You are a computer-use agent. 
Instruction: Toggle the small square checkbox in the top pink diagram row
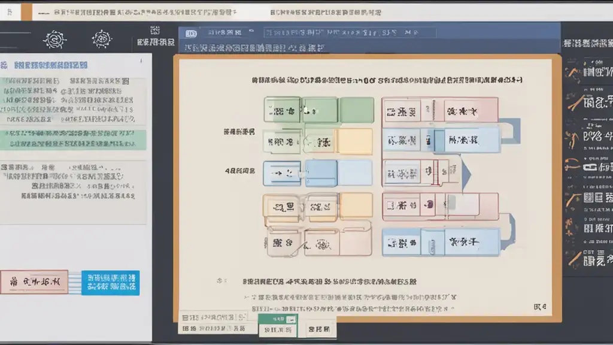tap(391, 113)
